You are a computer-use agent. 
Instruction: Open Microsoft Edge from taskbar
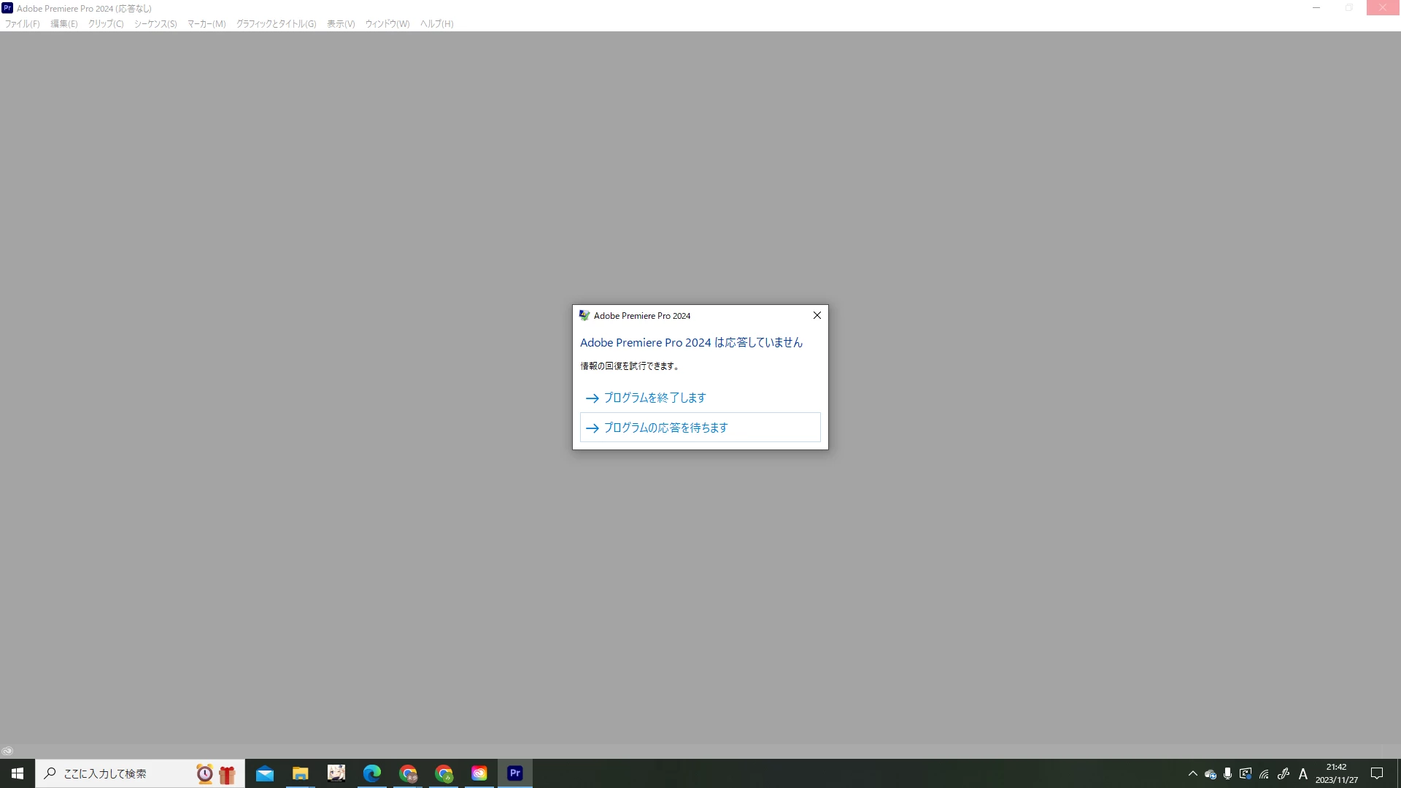tap(372, 773)
